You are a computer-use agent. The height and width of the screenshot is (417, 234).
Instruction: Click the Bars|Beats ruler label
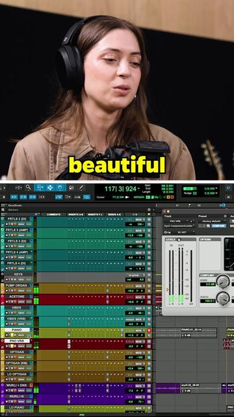(15, 205)
